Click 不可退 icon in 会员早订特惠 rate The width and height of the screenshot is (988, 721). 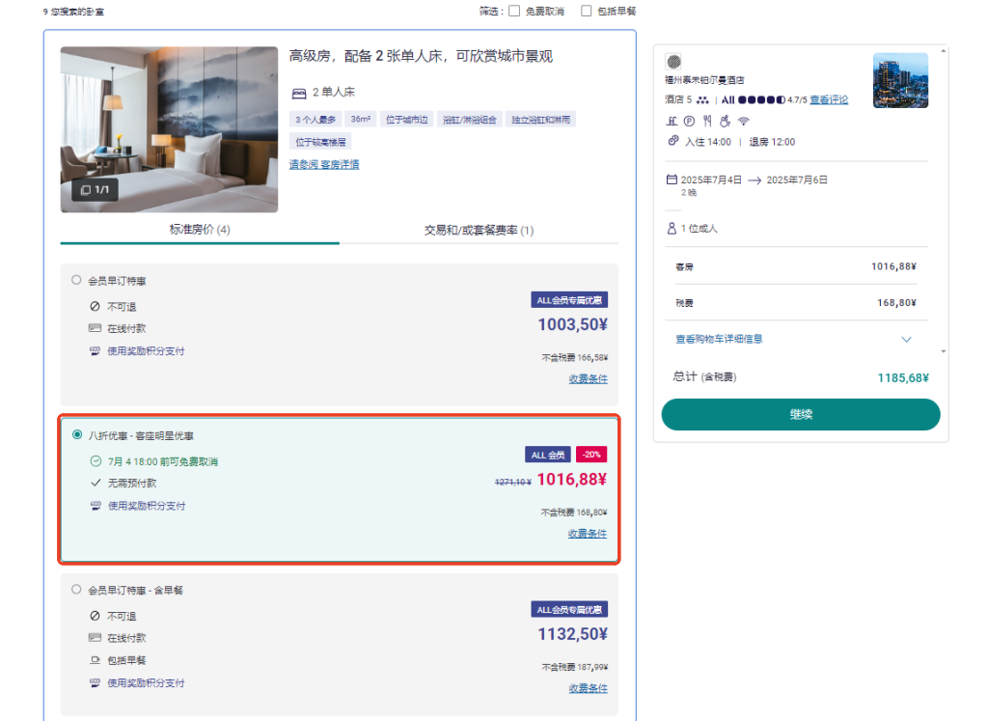[x=95, y=306]
